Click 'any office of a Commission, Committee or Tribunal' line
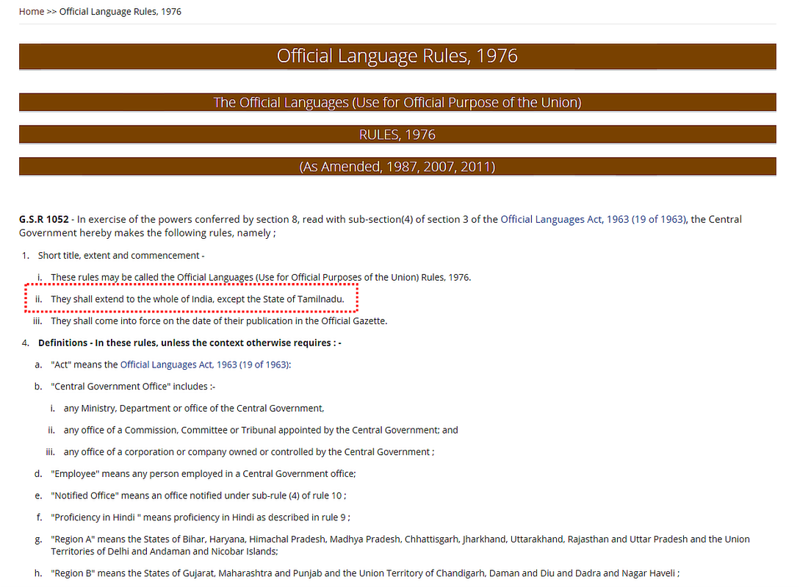 (261, 430)
